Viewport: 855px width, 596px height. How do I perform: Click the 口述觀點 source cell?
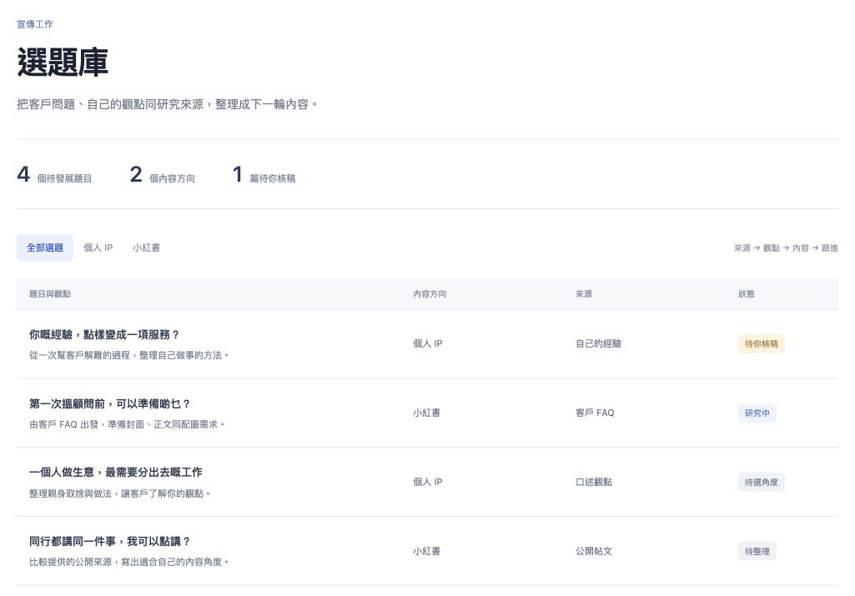coord(594,482)
